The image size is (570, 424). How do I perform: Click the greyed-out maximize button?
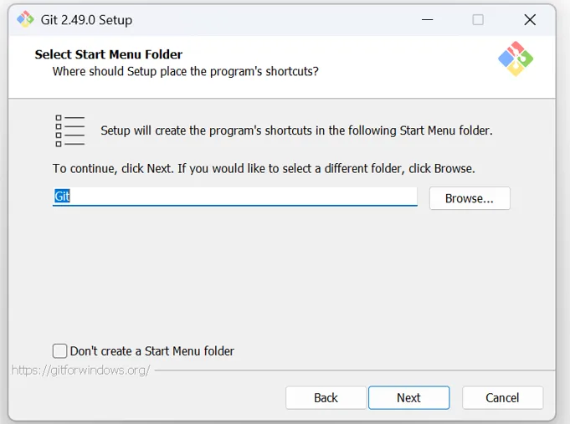tap(478, 19)
